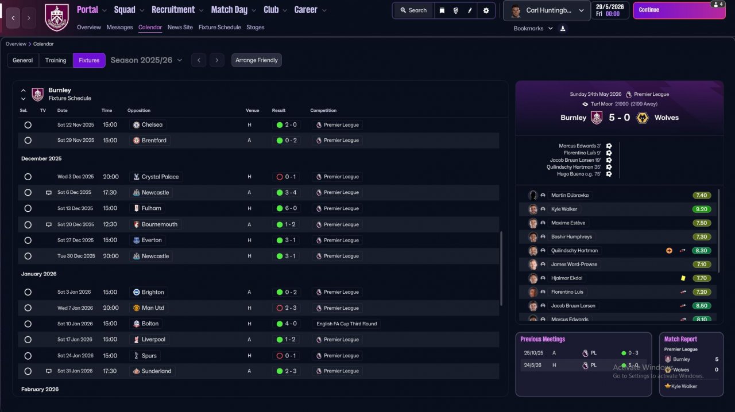Click Premier League logo in match header
The height and width of the screenshot is (412, 735).
[629, 94]
